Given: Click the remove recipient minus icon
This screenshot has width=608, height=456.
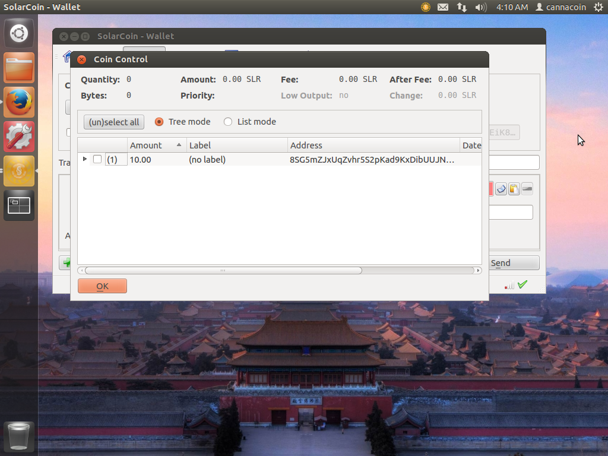Looking at the screenshot, I should pyautogui.click(x=527, y=189).
